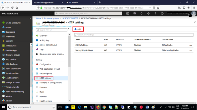Select Backend pools in Settings
Image resolution: width=197 pixels, height=110 pixels.
click(46, 73)
